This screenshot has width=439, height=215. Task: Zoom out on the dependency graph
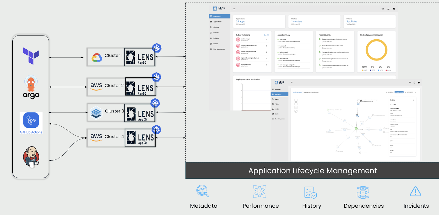click(296, 104)
